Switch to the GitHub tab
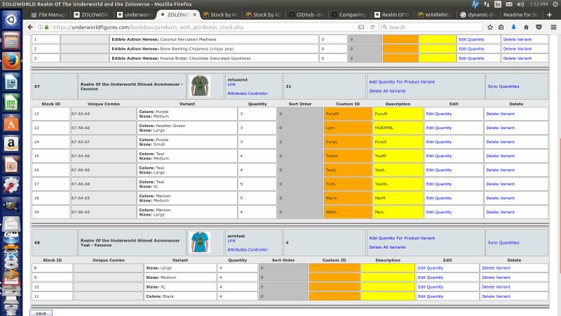 click(306, 15)
